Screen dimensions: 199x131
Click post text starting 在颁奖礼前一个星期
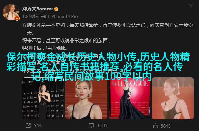(x=107, y=29)
